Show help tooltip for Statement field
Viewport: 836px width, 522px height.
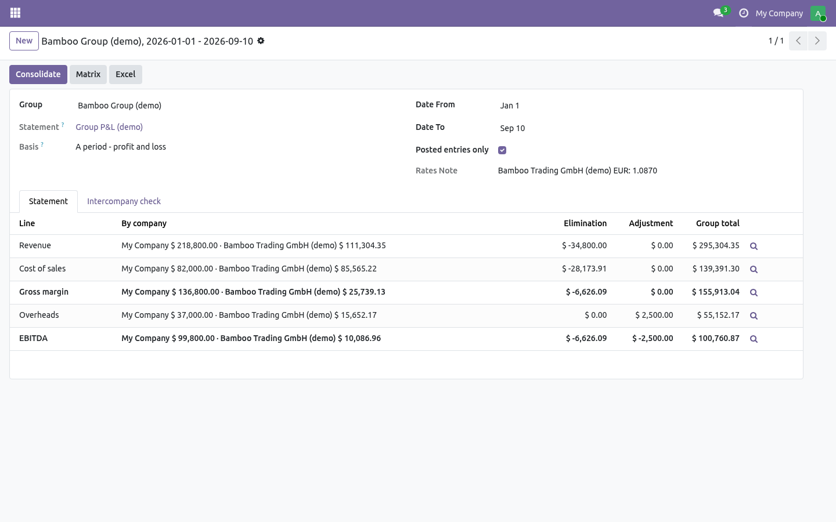point(63,125)
